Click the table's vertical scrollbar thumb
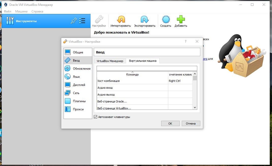Viewport: 272px width, 166px height. point(195,78)
